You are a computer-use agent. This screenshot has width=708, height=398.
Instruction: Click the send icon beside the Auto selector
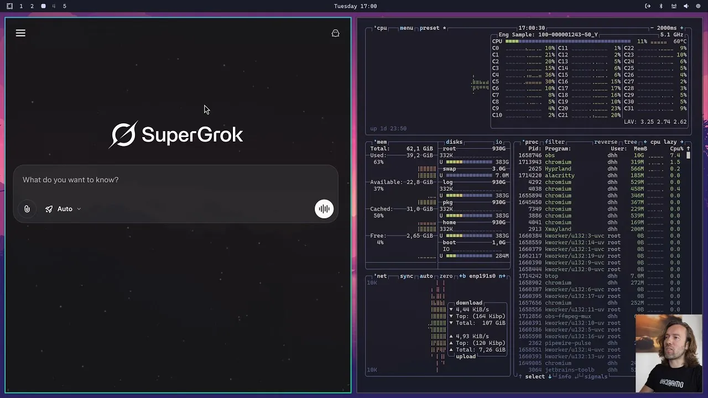[x=49, y=208]
